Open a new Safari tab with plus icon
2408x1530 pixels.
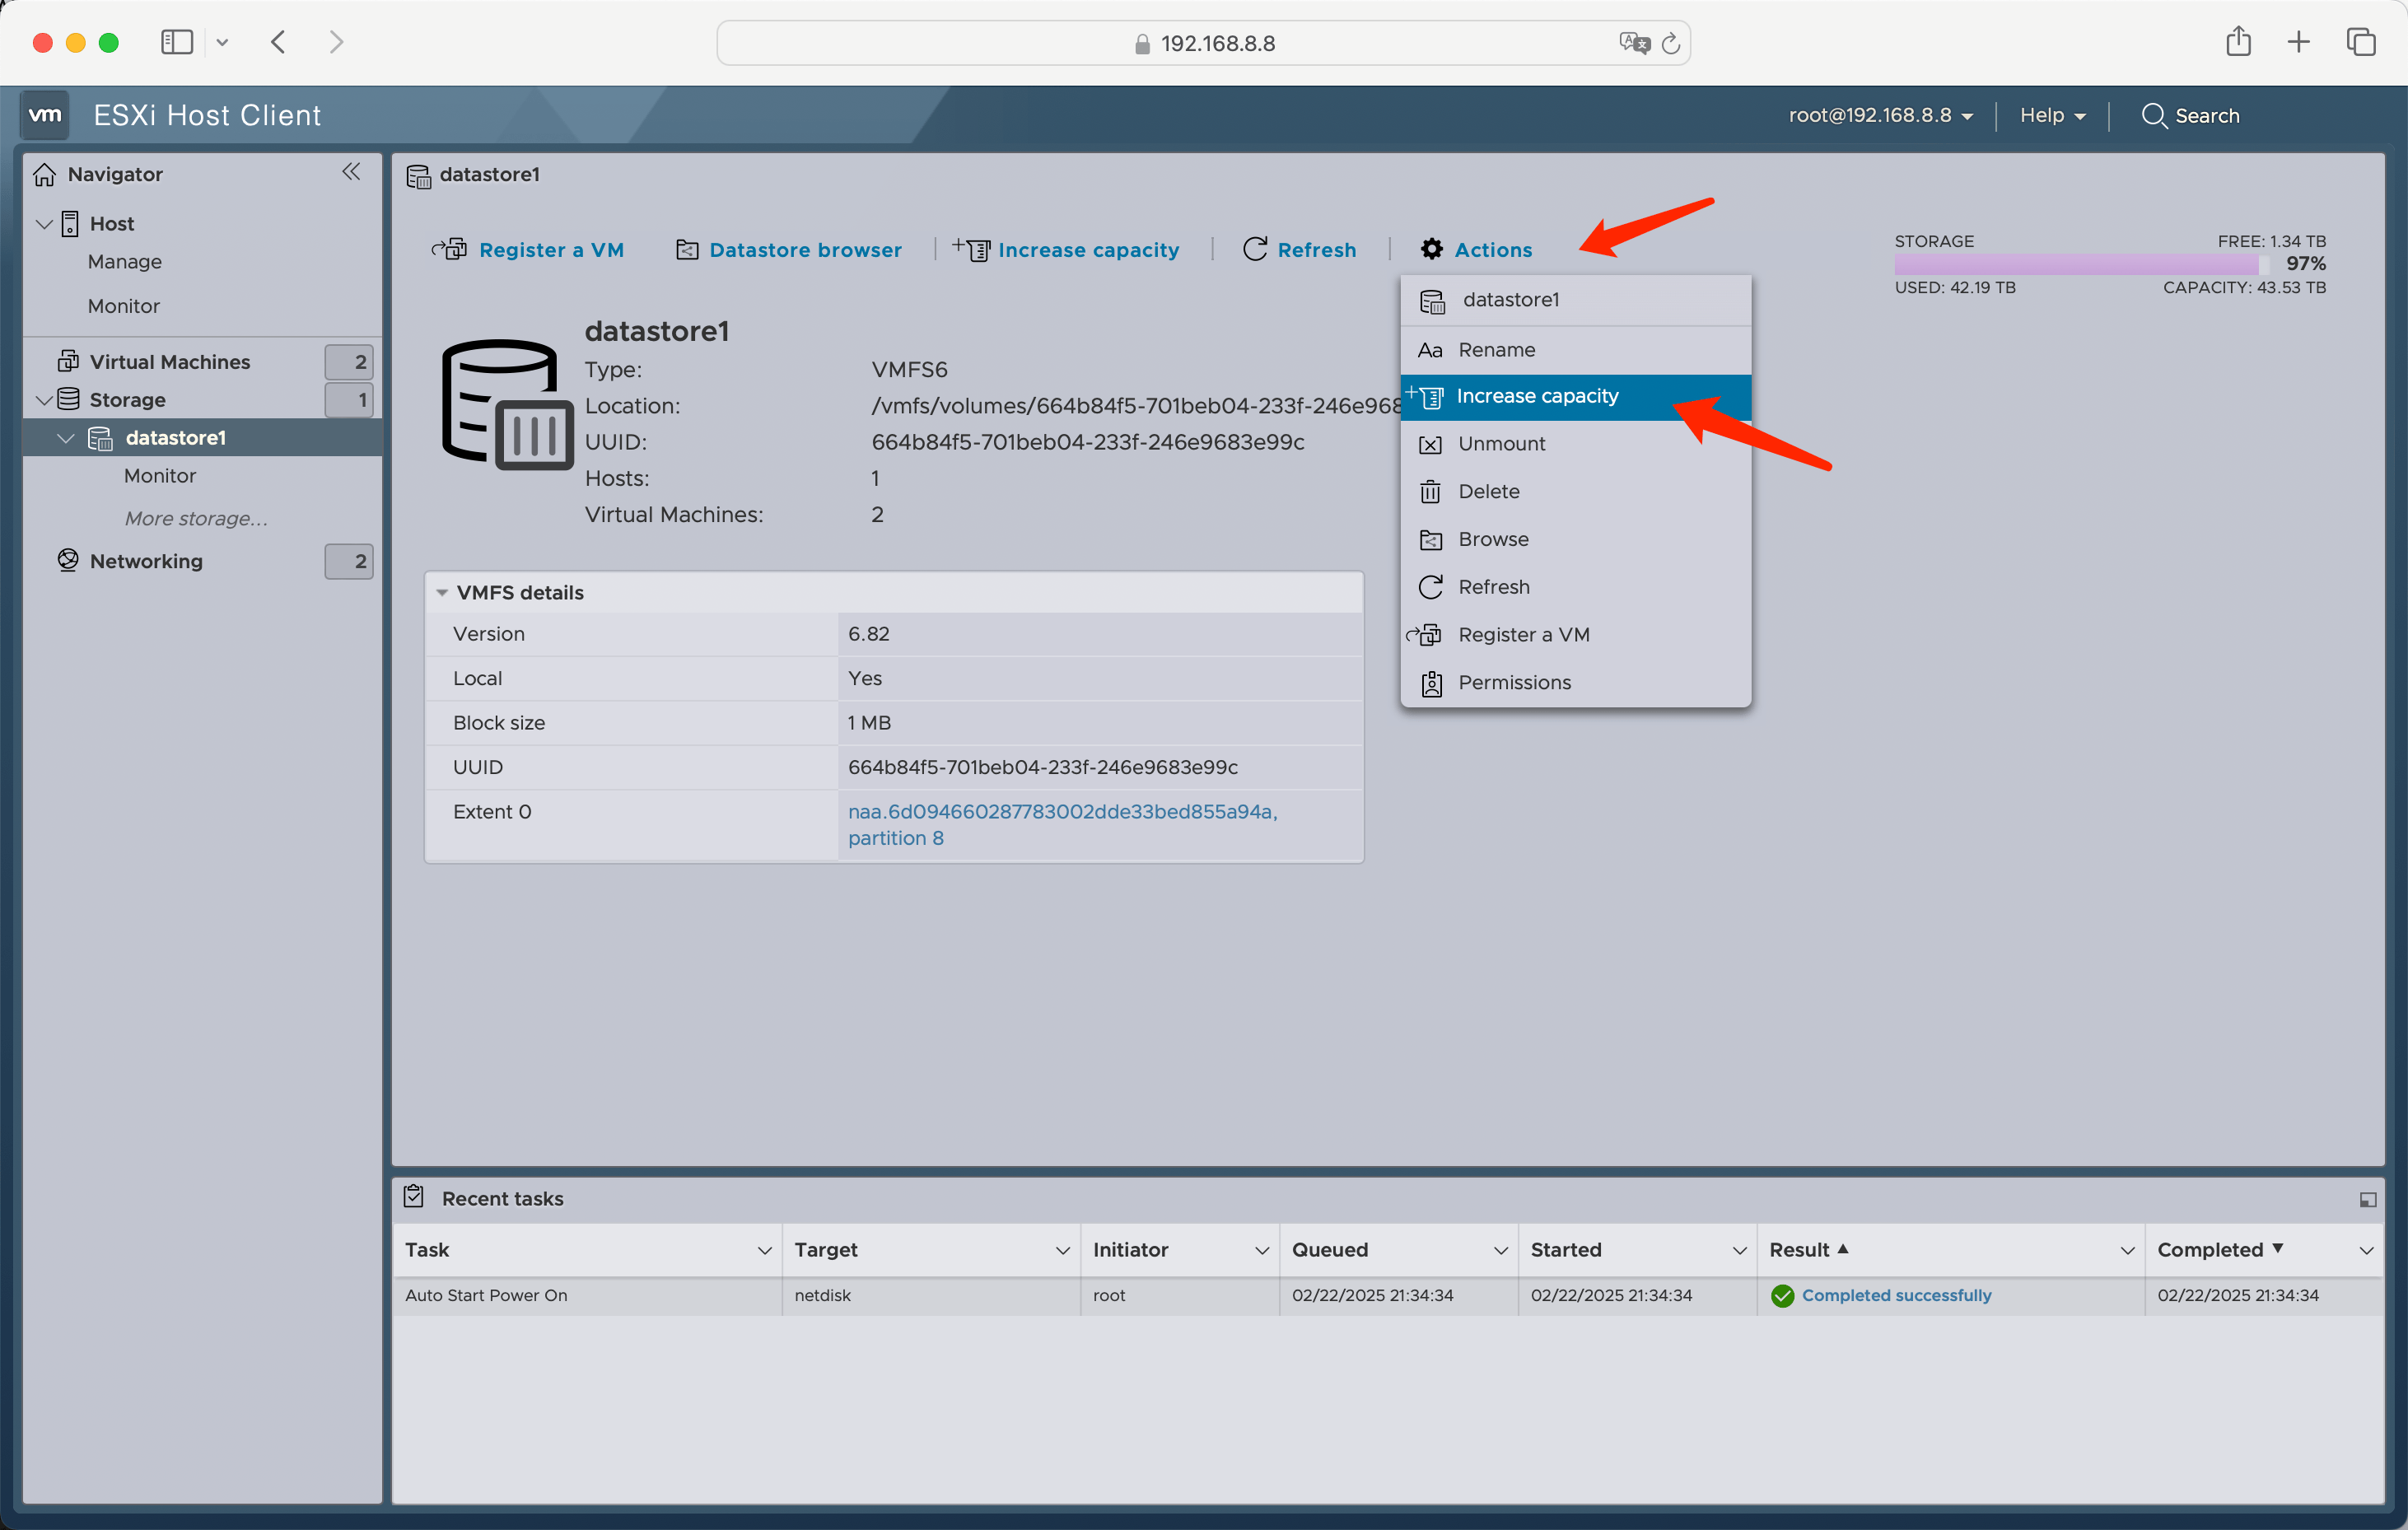(x=2299, y=42)
